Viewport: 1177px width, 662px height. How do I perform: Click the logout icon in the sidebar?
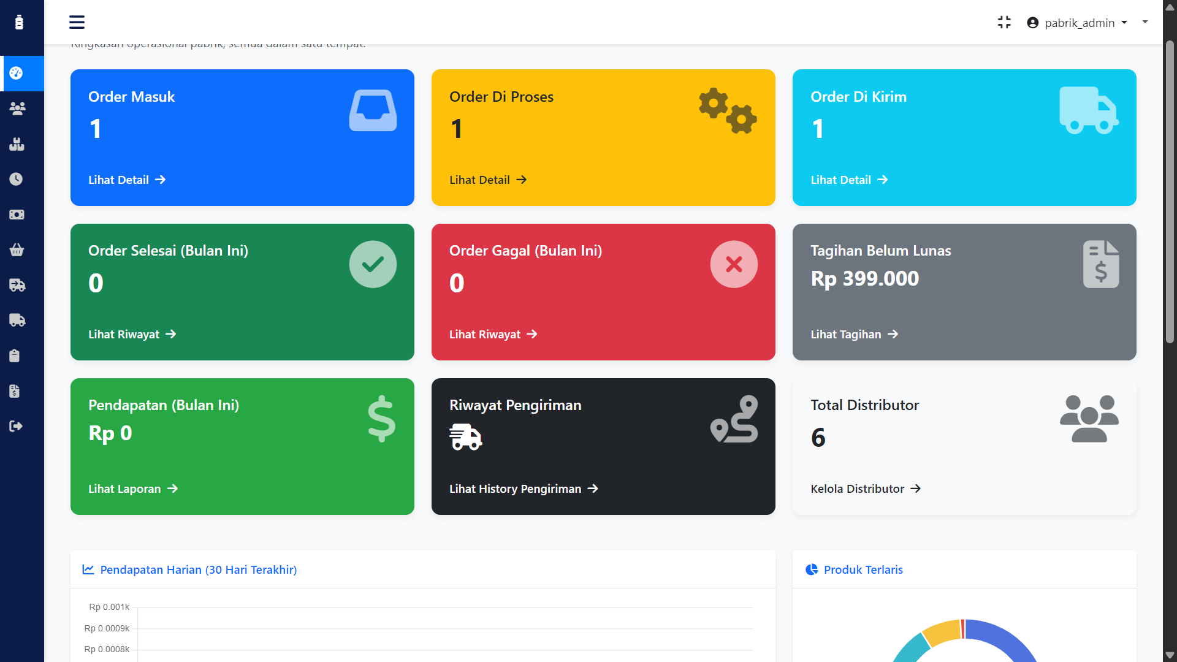pyautogui.click(x=16, y=426)
